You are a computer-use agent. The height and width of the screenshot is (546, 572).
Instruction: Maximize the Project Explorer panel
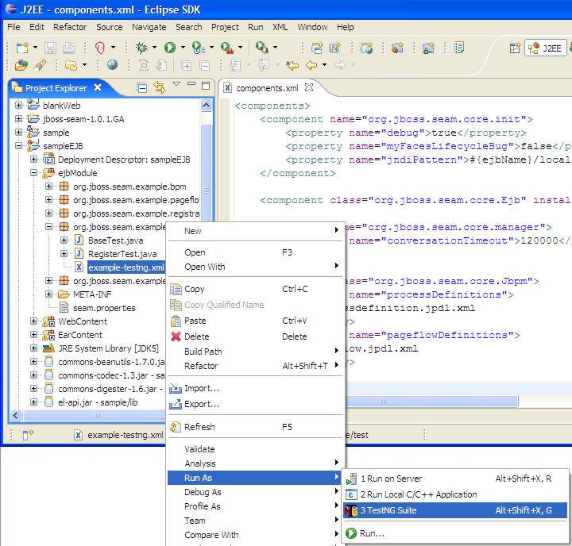[x=206, y=86]
